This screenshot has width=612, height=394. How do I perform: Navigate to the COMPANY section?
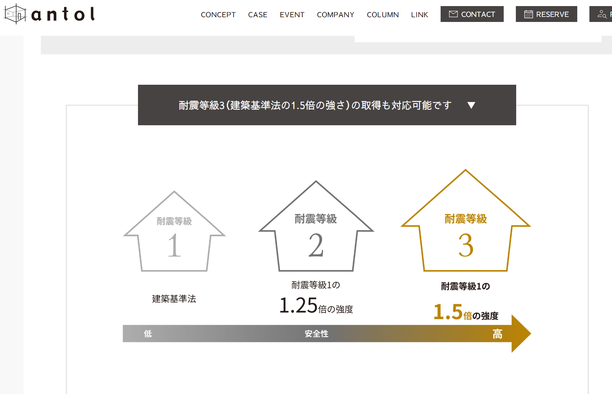point(335,15)
